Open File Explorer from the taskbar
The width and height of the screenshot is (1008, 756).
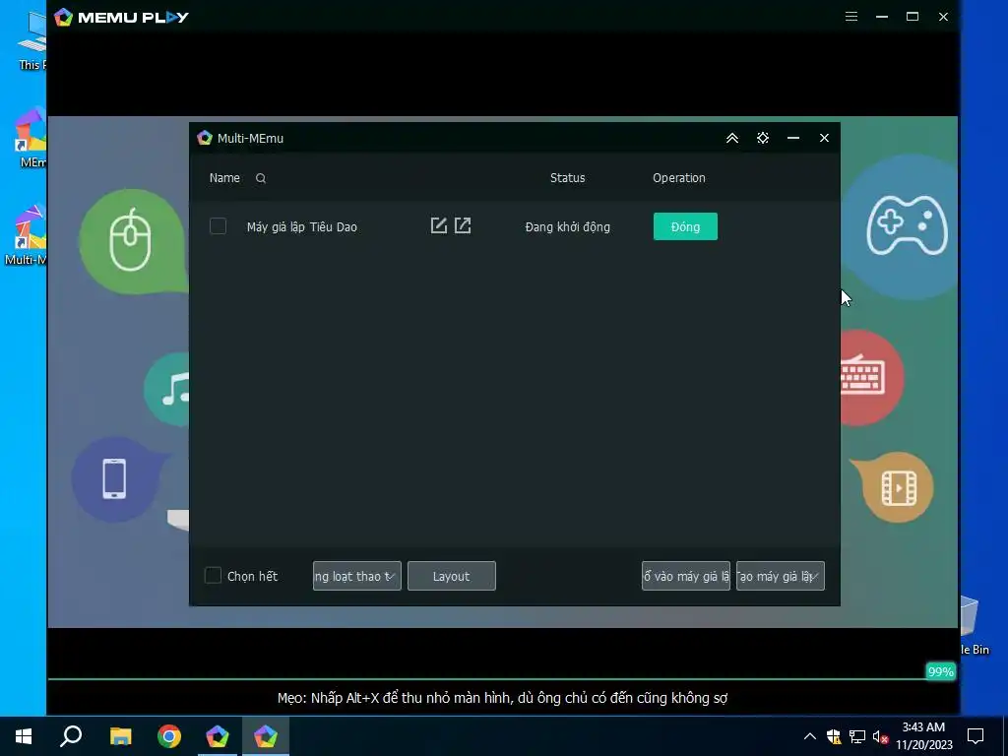pyautogui.click(x=121, y=736)
